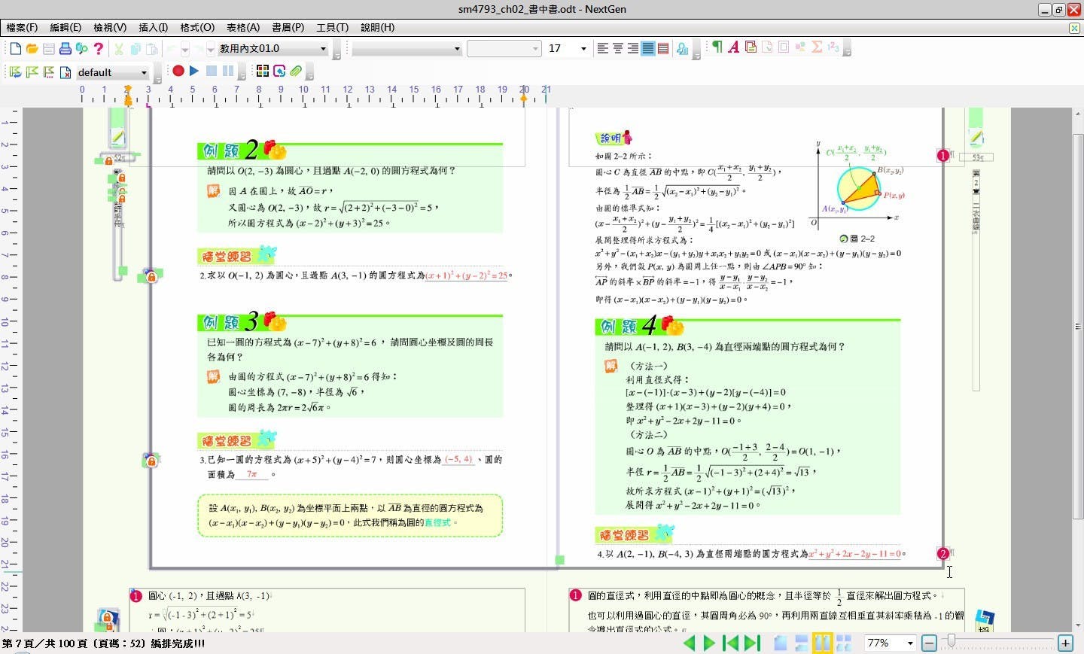The width and height of the screenshot is (1084, 654).
Task: Toggle justified text alignment button
Action: pyautogui.click(x=647, y=48)
